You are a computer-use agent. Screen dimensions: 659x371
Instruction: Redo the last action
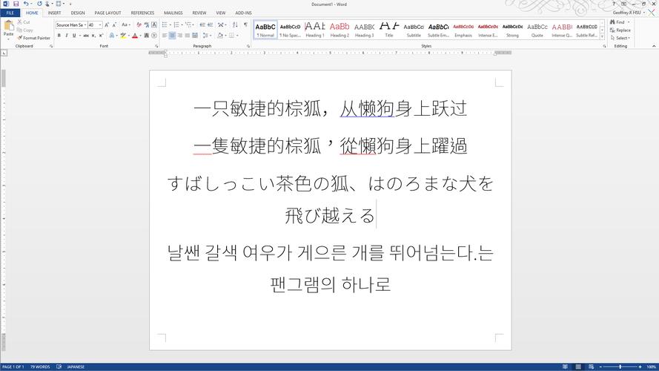tap(39, 4)
